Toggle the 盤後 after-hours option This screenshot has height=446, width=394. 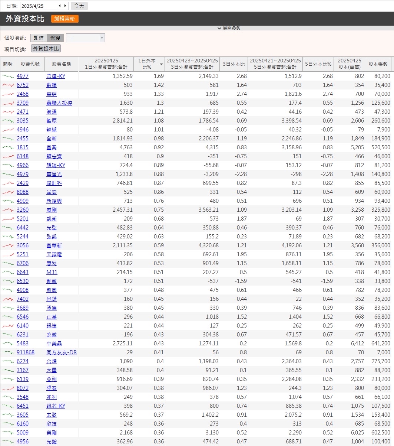pyautogui.click(x=55, y=38)
